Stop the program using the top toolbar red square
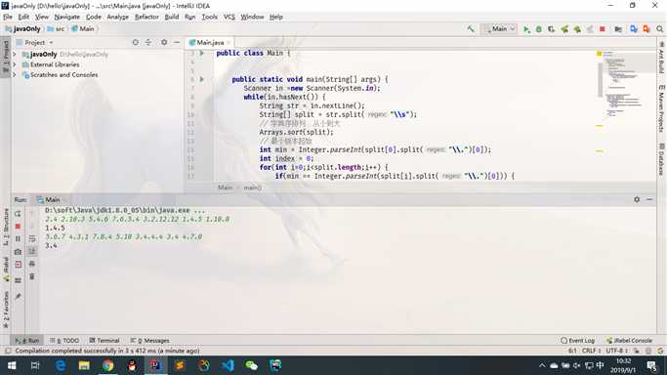 point(602,29)
